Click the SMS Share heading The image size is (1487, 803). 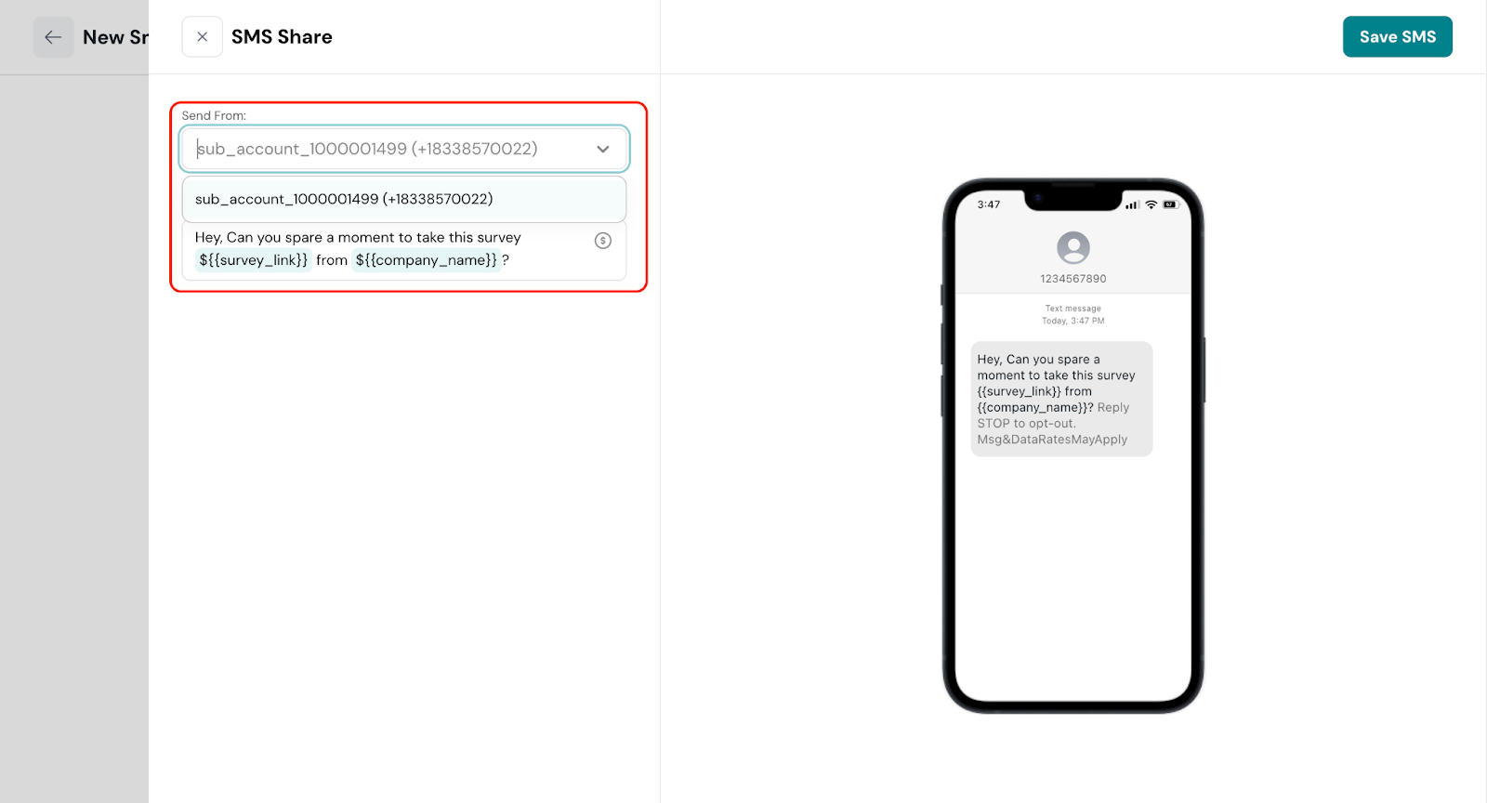tap(282, 37)
